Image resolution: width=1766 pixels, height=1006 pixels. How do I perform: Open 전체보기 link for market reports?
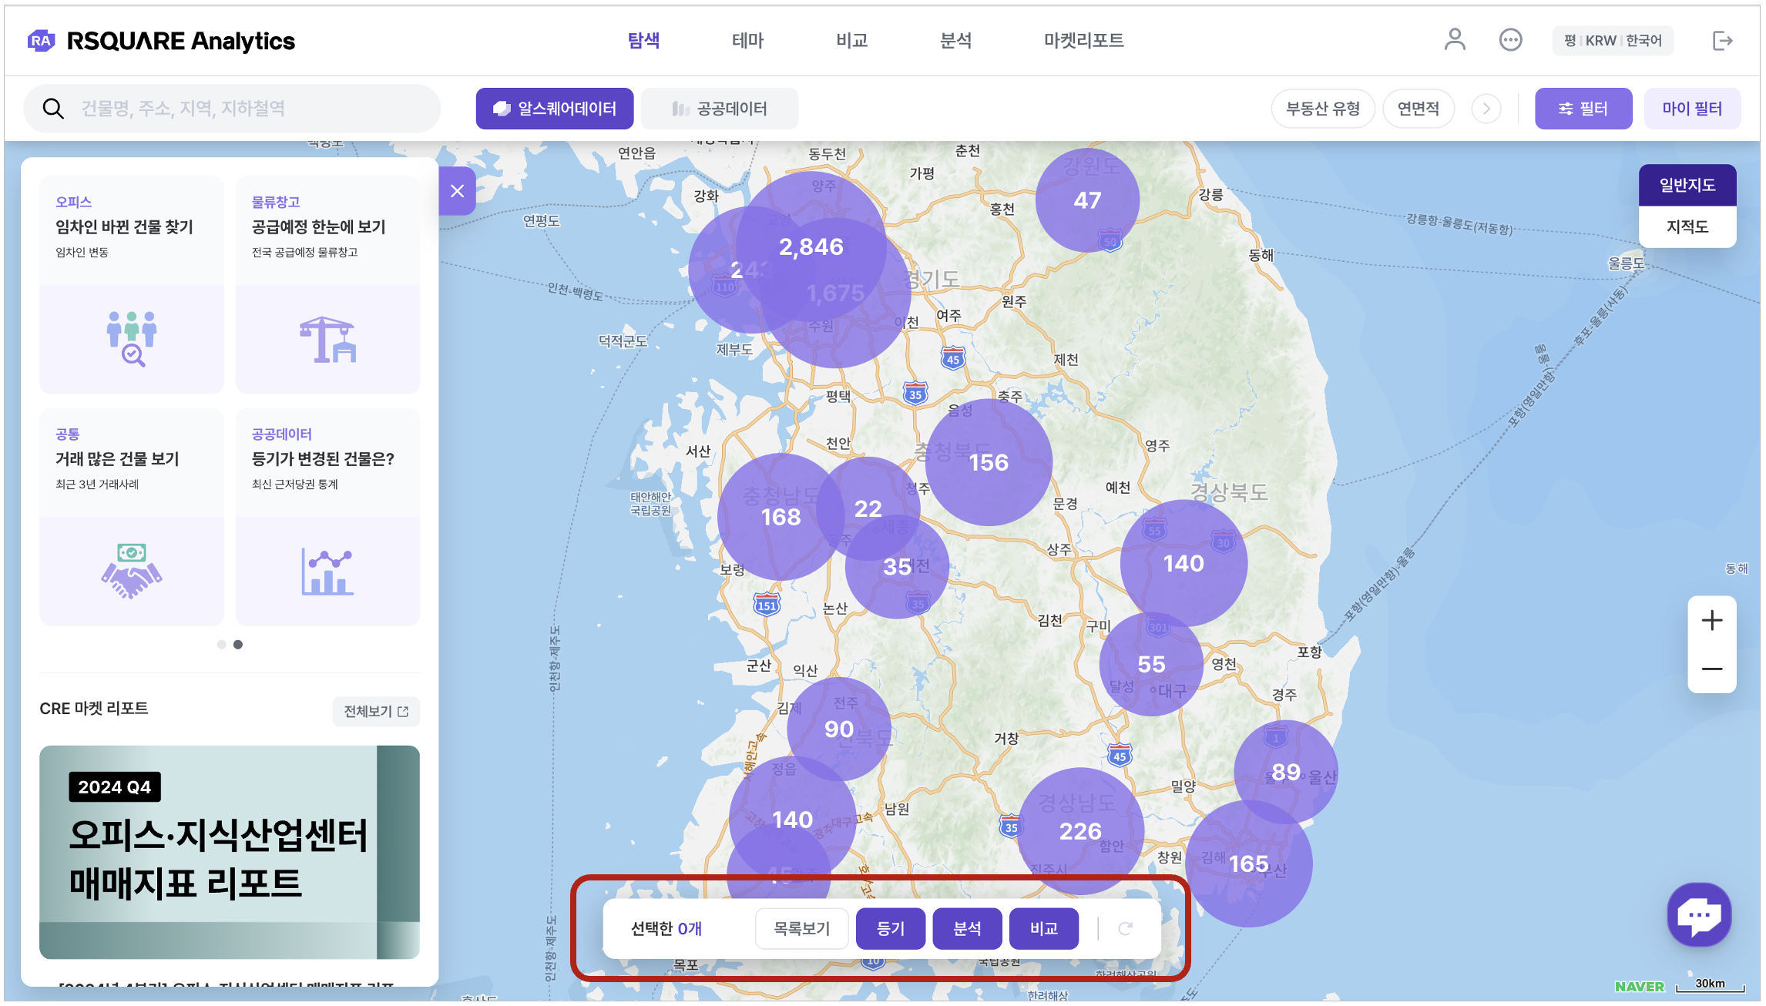(376, 711)
